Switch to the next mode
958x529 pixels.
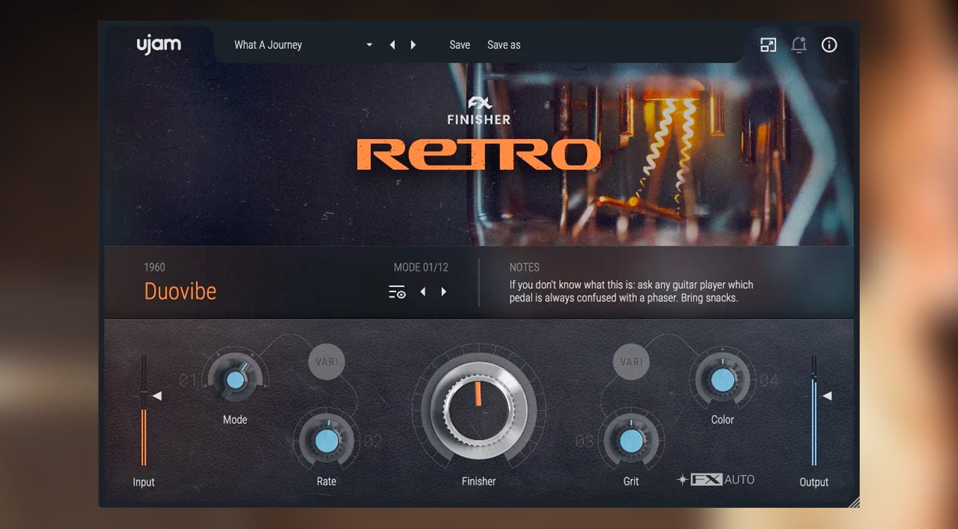pos(444,292)
